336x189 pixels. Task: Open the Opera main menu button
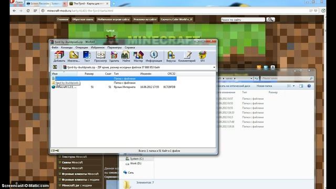pos(16,2)
